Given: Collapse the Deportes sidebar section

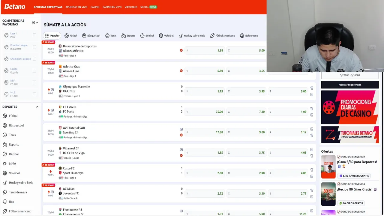Looking at the screenshot, I should coord(37,107).
